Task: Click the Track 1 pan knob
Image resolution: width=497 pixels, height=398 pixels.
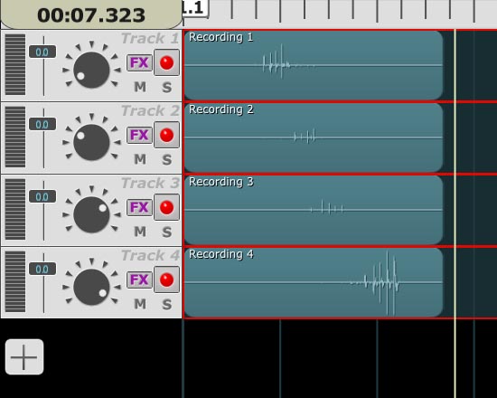Action: click(91, 70)
